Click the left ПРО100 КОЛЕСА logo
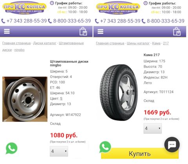Image resolution: width=188 pixels, height=164 pixels. tap(24, 7)
